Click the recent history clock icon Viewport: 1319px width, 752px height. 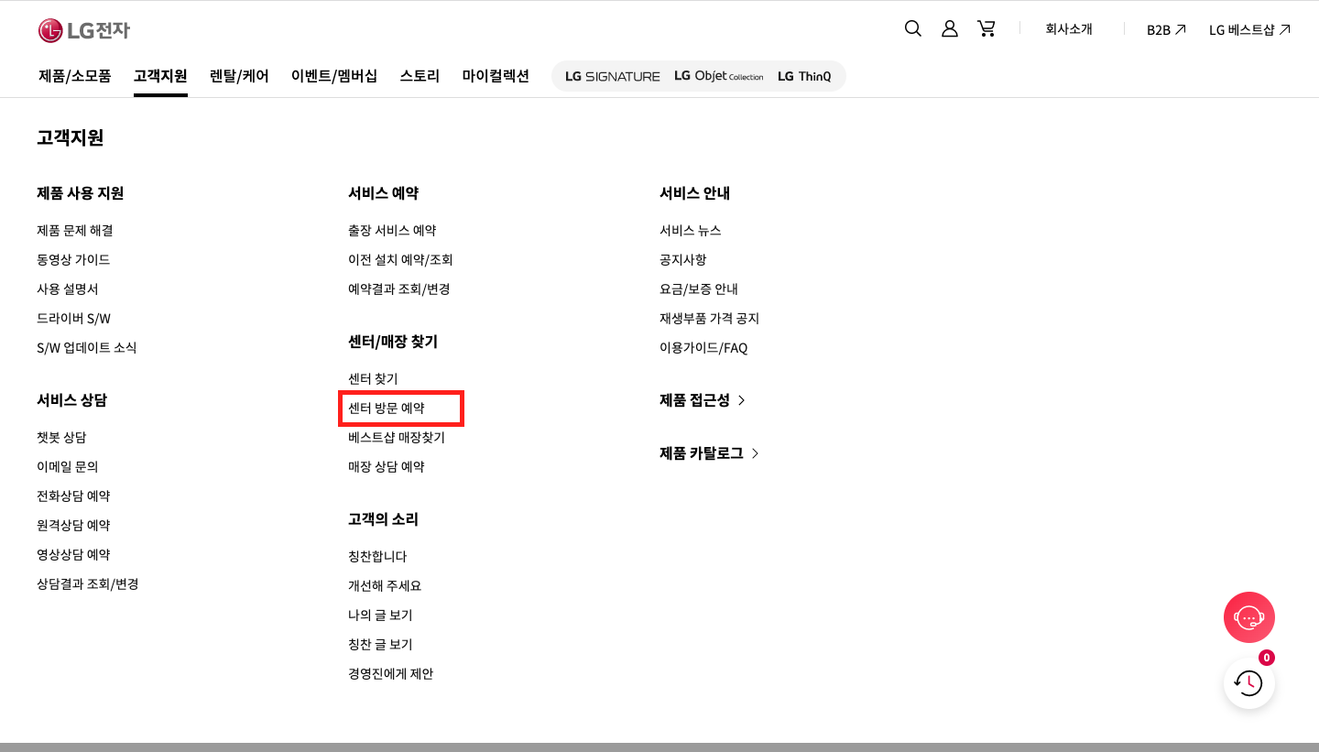1248,683
